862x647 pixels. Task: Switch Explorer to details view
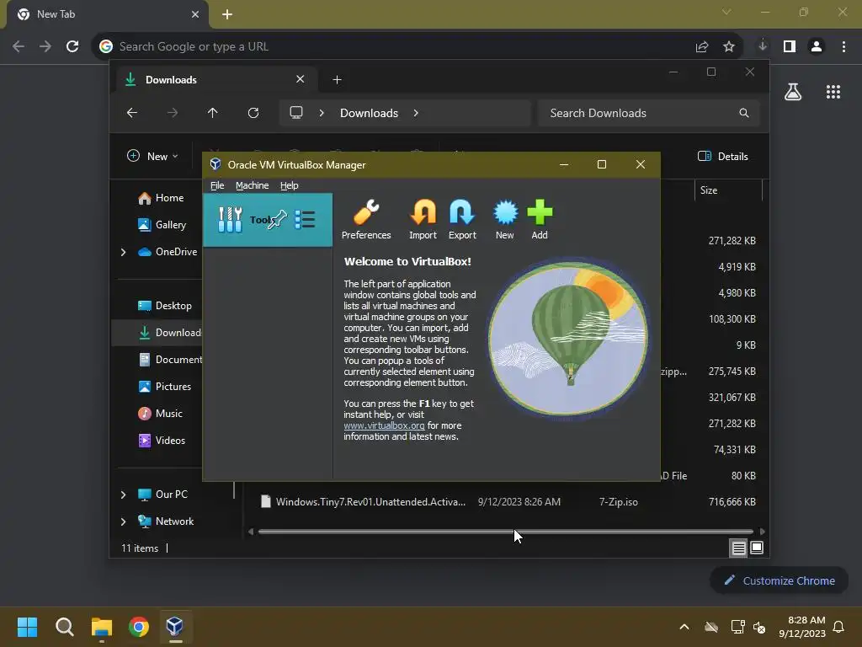click(x=738, y=548)
